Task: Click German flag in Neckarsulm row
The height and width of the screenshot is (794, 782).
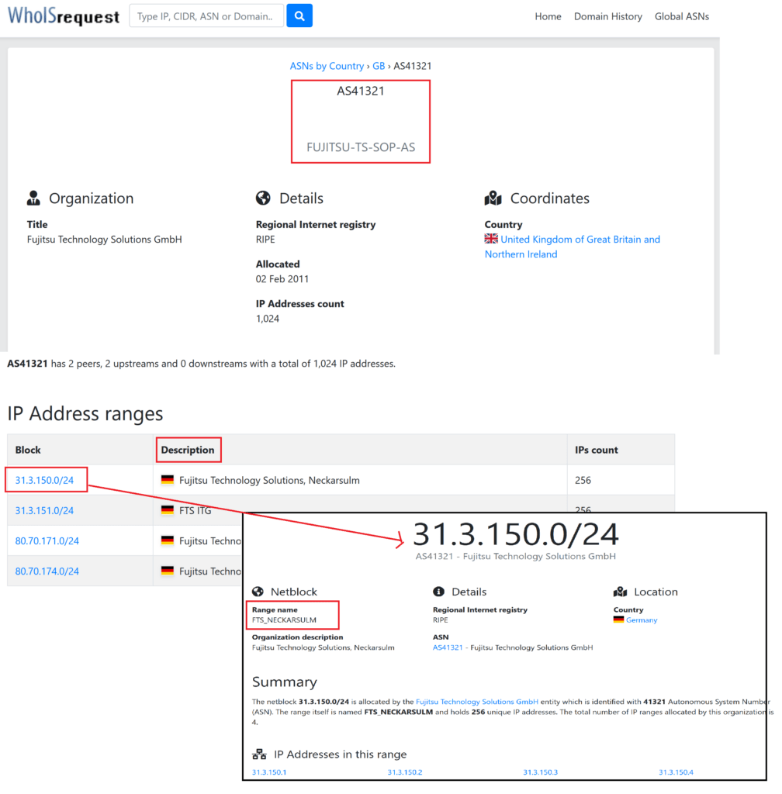Action: click(x=167, y=479)
